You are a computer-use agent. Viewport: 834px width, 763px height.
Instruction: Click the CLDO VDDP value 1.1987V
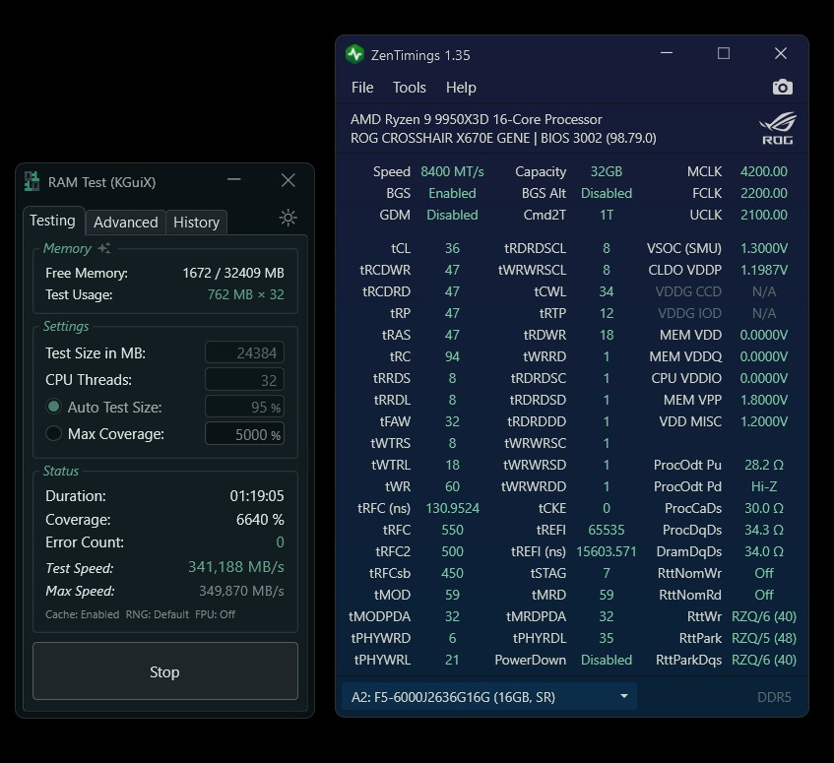pos(763,270)
